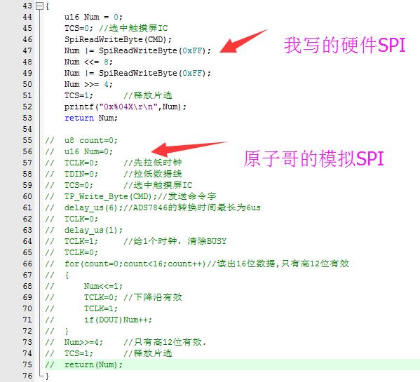Screen dimensions: 420x382
Task: Click 'Num>>=4;' on line 73
Action: tap(83, 343)
